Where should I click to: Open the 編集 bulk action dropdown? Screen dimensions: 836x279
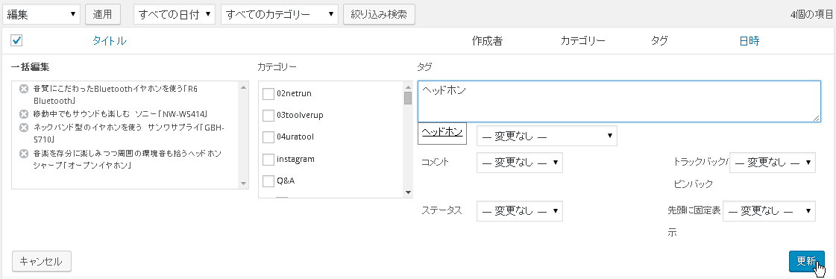[42, 14]
